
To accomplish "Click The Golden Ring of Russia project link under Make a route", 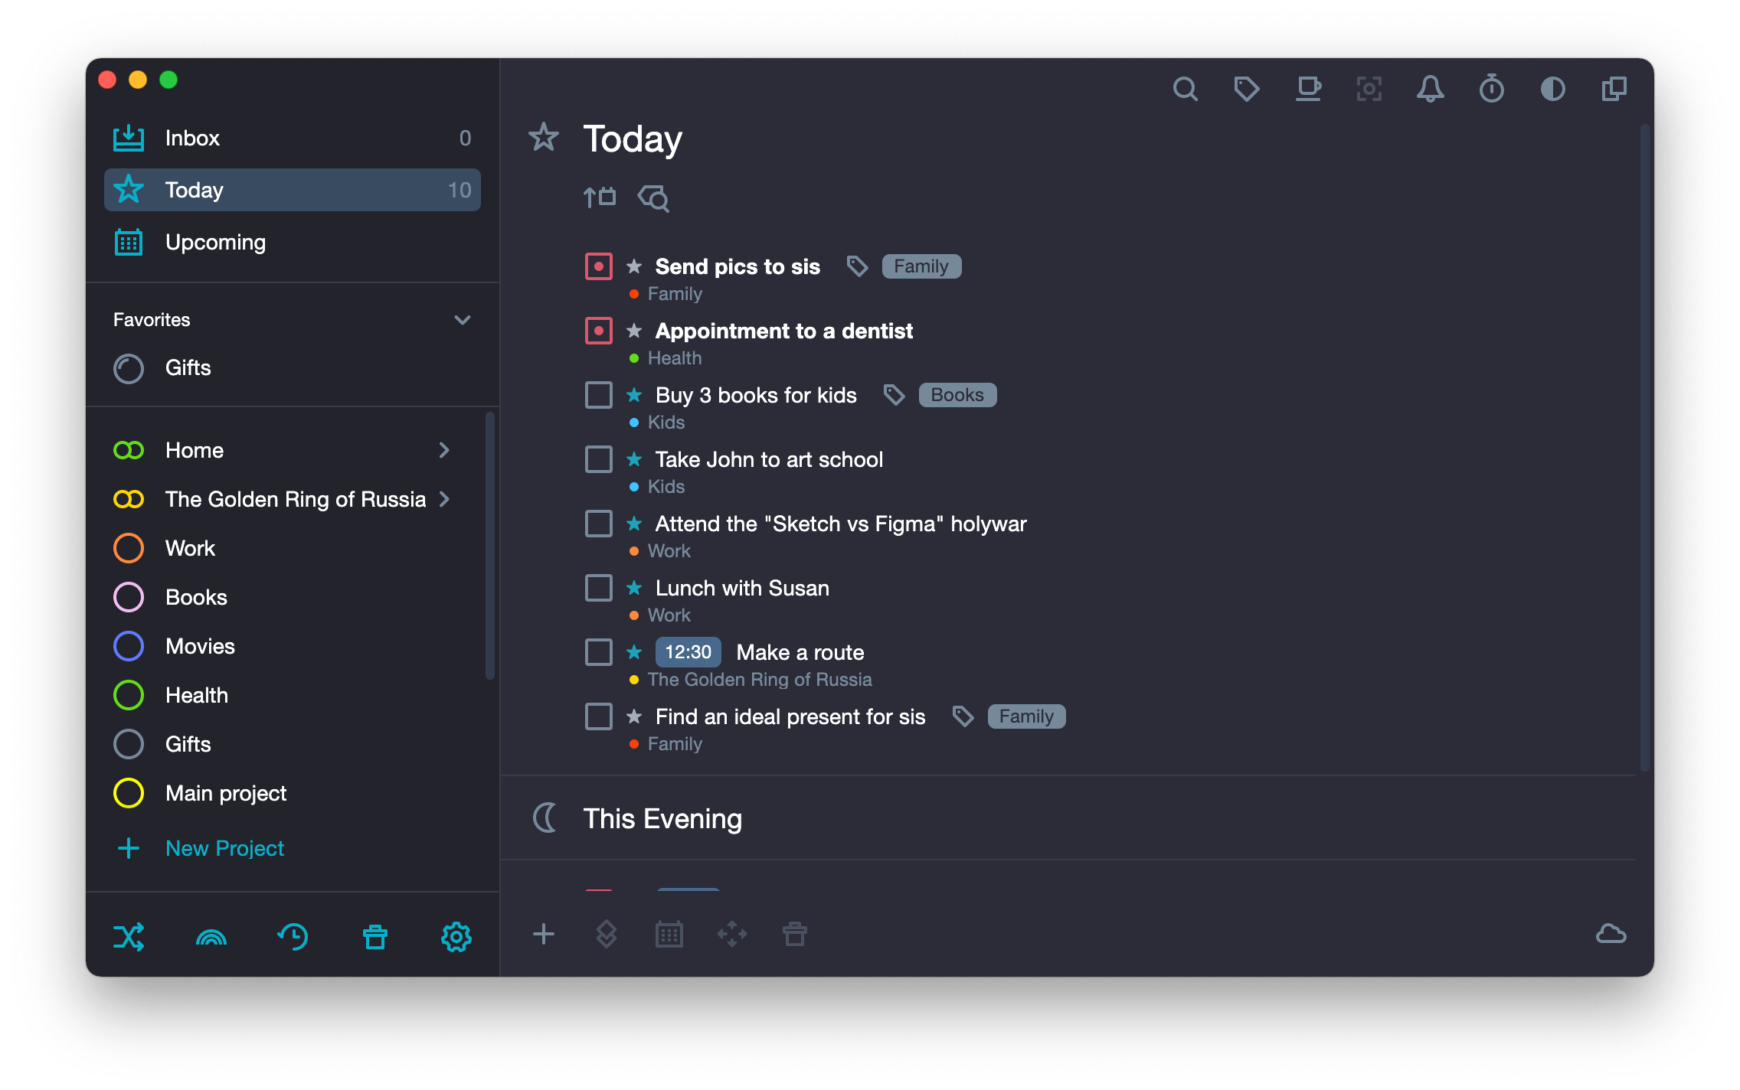I will coord(760,680).
